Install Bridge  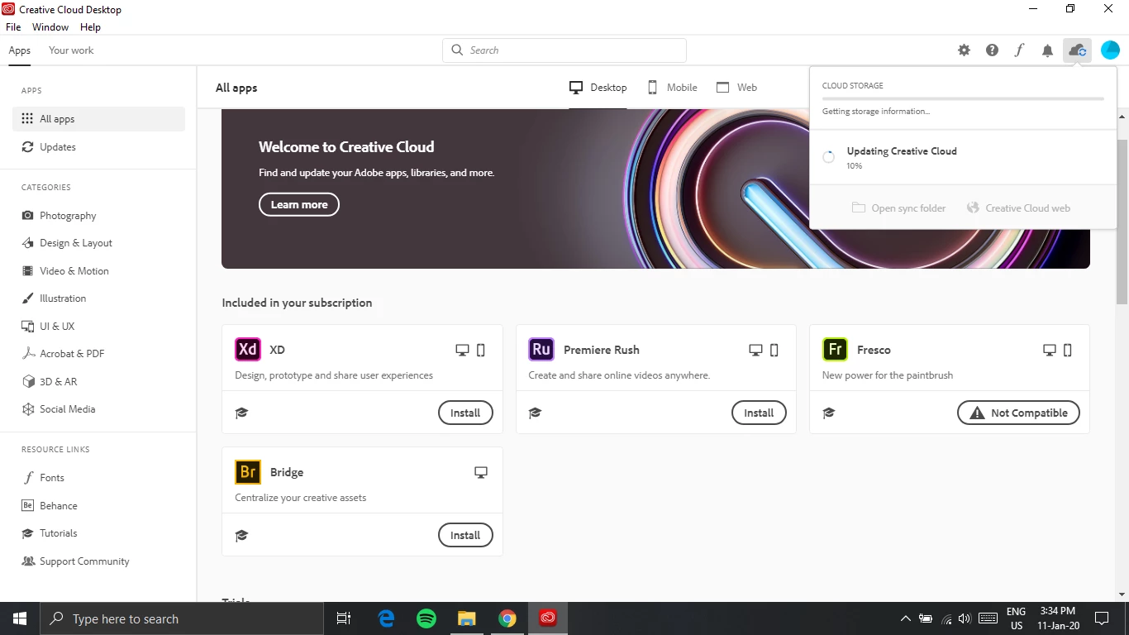coord(465,535)
